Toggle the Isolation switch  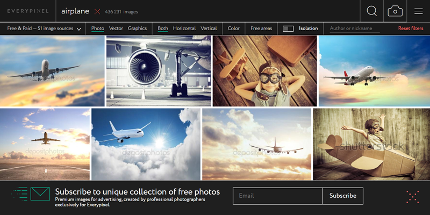tap(288, 28)
